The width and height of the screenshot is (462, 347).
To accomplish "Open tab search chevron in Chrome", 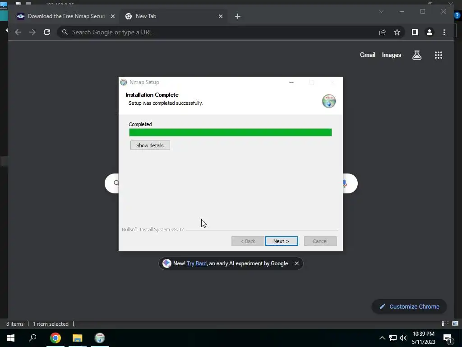I will (x=381, y=11).
